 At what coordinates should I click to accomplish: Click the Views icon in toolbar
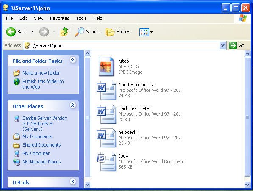[144, 32]
